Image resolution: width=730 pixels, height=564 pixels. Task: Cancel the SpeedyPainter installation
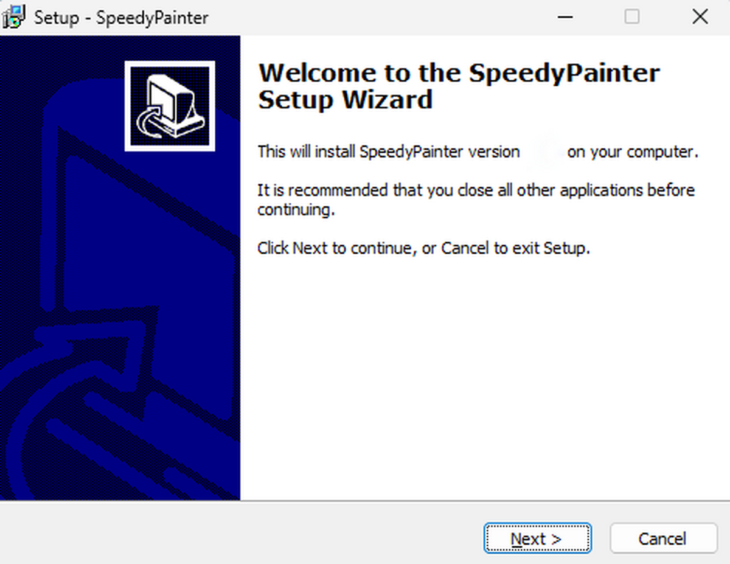(x=662, y=538)
